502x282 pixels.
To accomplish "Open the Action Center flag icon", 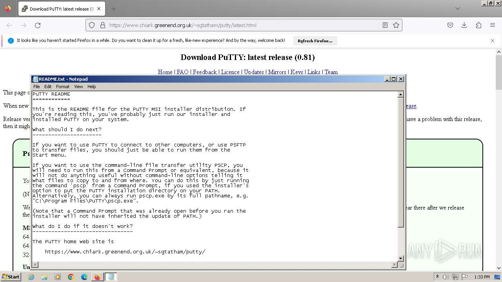I will click(x=465, y=277).
